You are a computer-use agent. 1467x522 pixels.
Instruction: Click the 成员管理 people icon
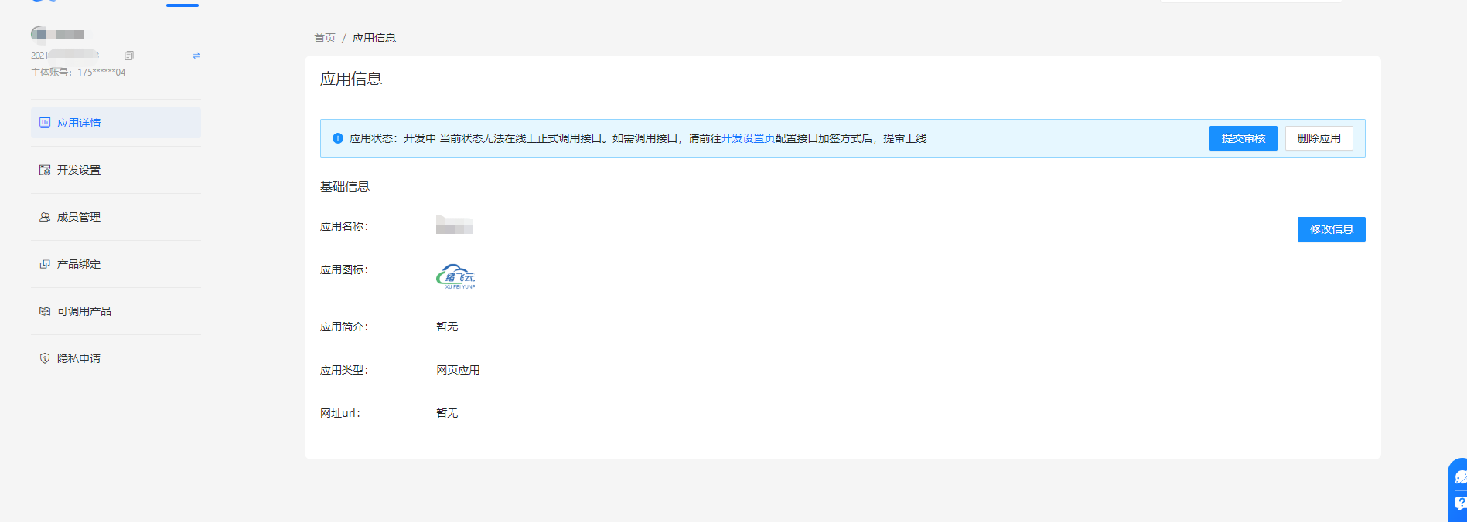45,217
